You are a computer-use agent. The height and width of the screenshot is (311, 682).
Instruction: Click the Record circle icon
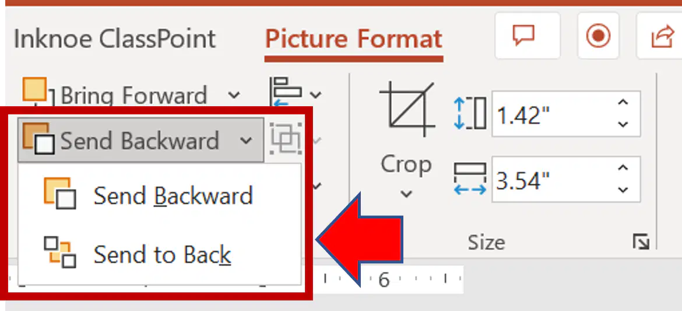pos(598,36)
